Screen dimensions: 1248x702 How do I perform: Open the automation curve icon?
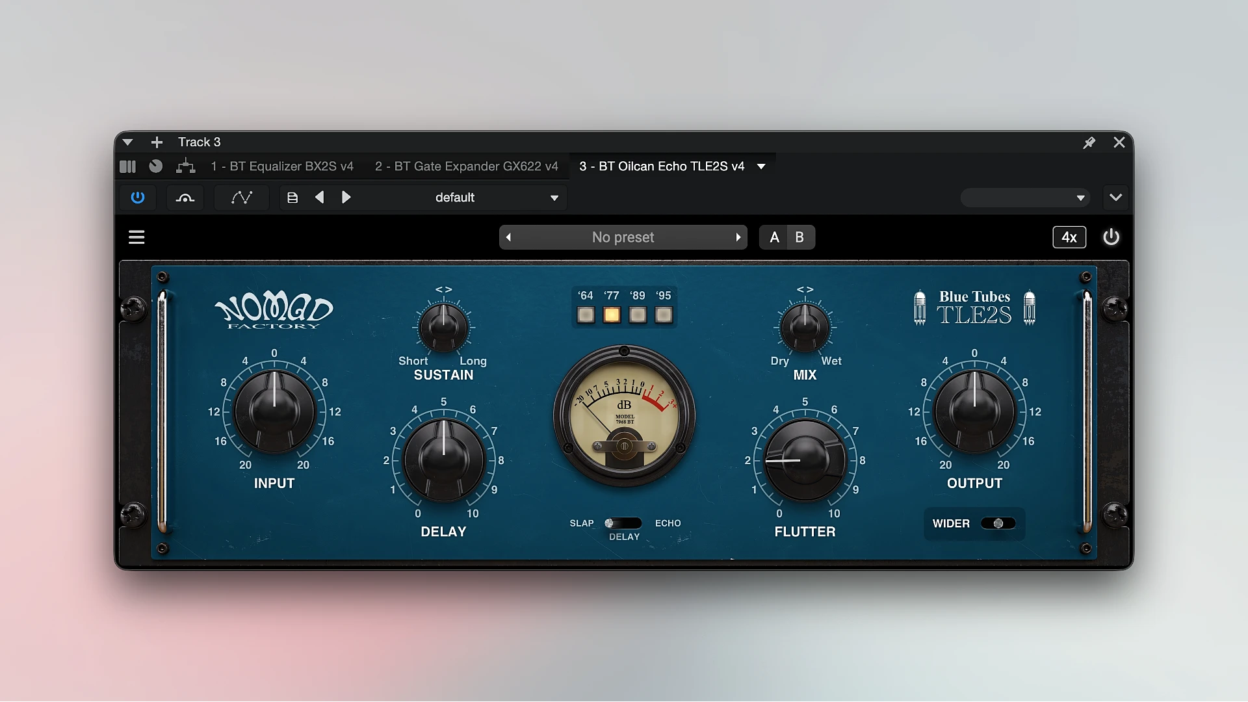coord(242,198)
